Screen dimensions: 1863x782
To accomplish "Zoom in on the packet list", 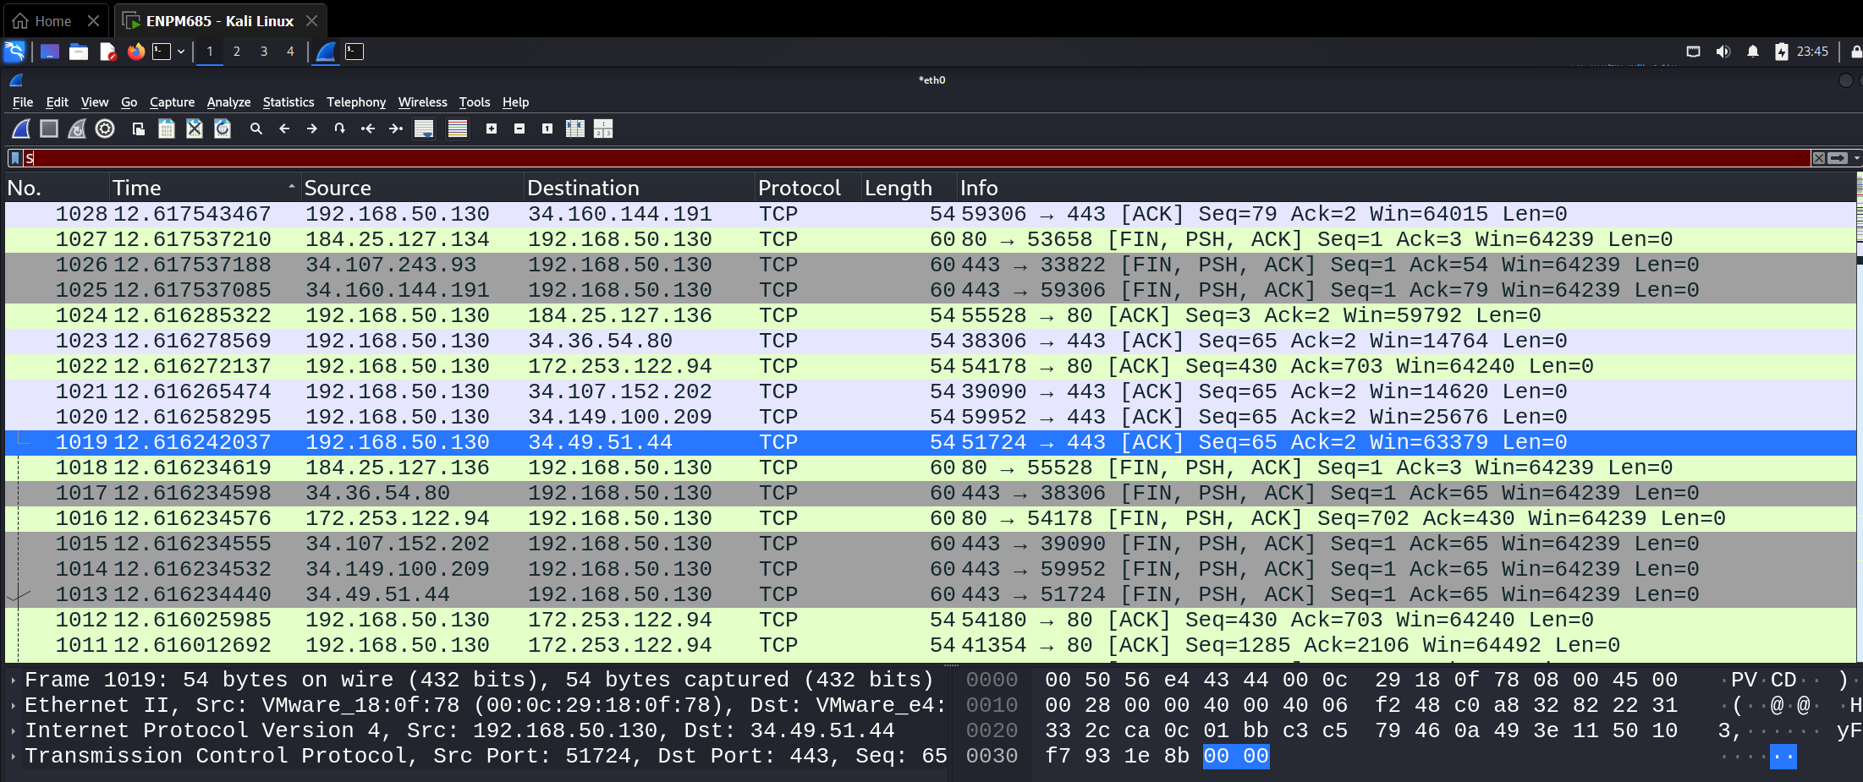I will click(x=490, y=129).
